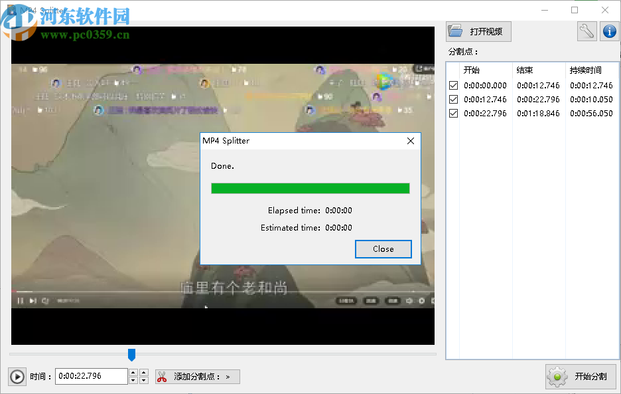621x394 pixels.
Task: Click the pause icon in the video player overlay
Action: tap(21, 300)
